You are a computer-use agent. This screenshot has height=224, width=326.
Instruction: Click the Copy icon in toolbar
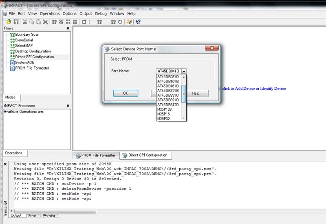(32, 22)
